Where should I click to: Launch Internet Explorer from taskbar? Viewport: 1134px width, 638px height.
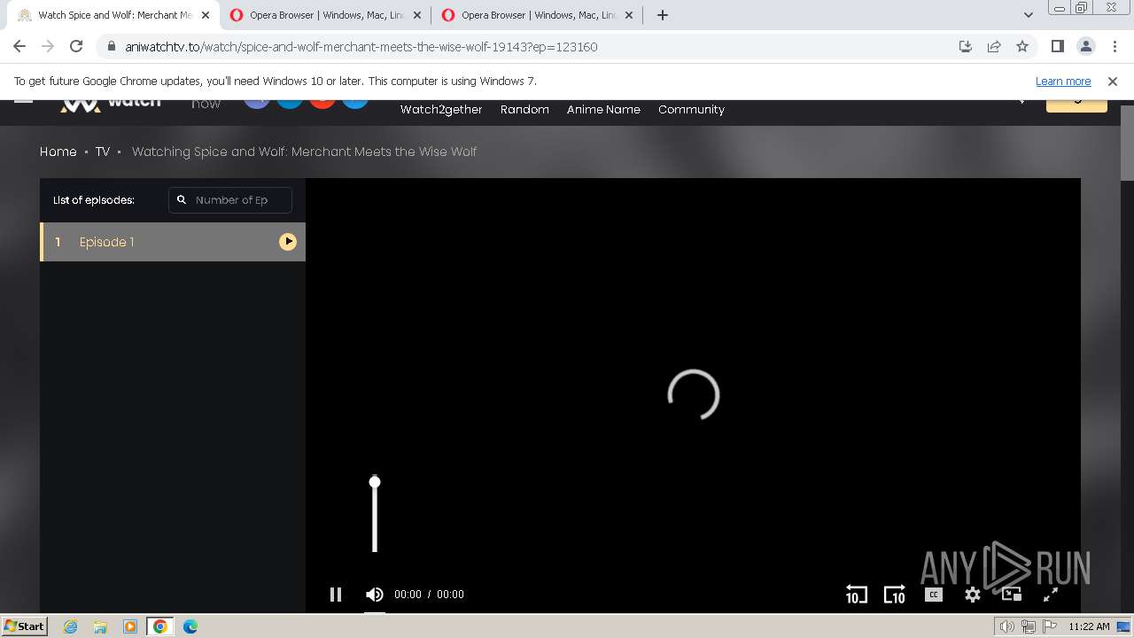pyautogui.click(x=70, y=626)
